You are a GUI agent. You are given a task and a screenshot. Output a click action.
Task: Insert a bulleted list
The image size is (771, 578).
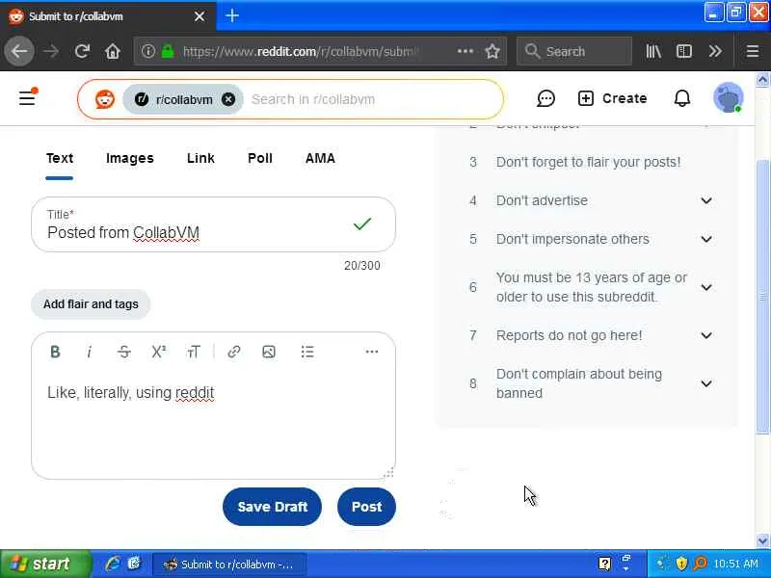tap(307, 352)
